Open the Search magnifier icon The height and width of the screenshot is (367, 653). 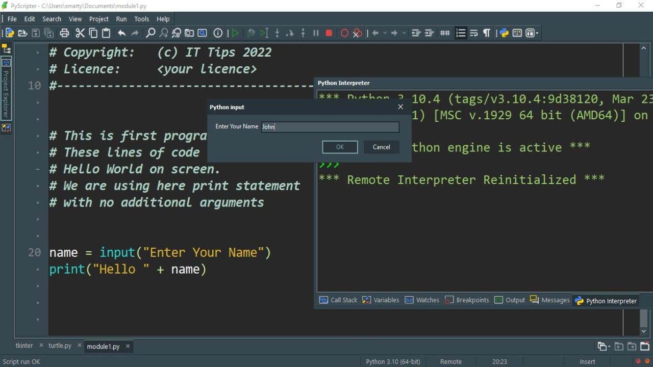click(150, 33)
